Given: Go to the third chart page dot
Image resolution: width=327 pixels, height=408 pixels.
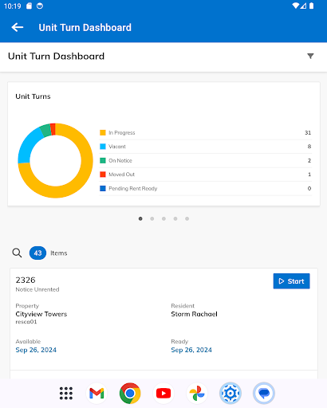Looking at the screenshot, I should 163,218.
